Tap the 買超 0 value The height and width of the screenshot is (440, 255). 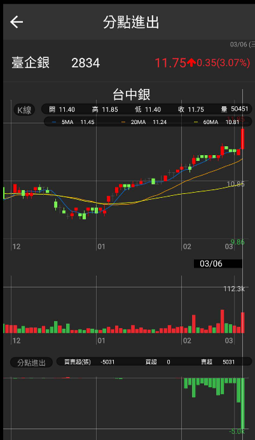[158, 362]
